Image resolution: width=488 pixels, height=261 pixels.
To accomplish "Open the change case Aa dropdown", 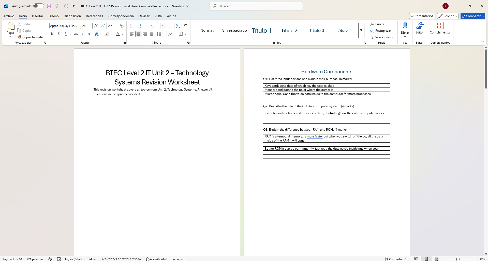I will tap(112, 26).
